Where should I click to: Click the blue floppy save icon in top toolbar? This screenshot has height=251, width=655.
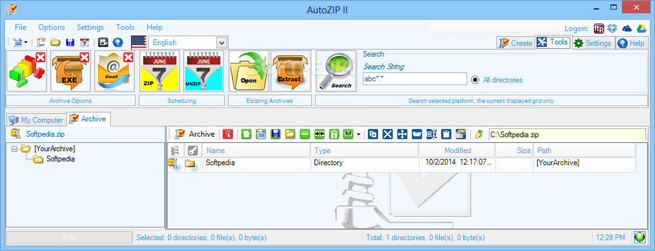(x=70, y=42)
